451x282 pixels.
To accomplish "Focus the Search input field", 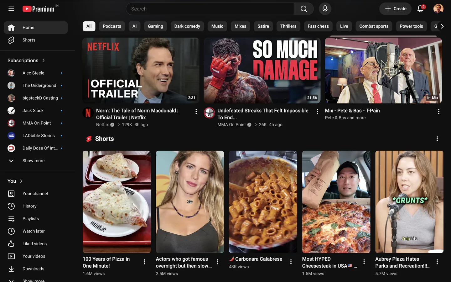I will (210, 9).
